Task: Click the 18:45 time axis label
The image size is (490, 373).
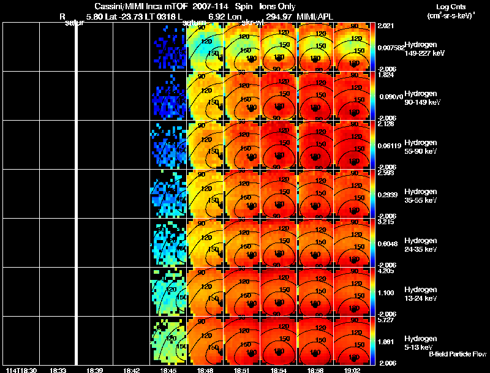Action: (168, 371)
